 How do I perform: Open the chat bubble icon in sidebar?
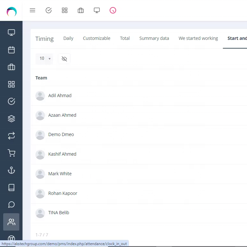coord(11,205)
